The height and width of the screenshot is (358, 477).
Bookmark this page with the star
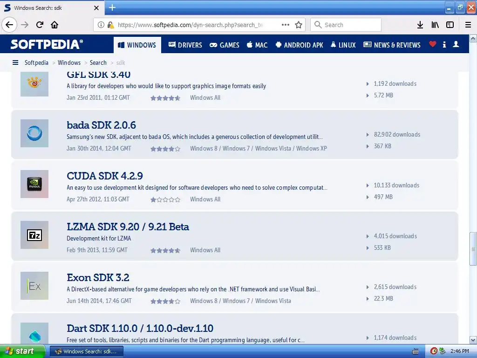299,25
